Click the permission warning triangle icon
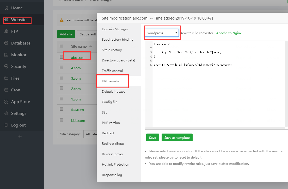Screen dimensions: 288x189 [x=62, y=20]
